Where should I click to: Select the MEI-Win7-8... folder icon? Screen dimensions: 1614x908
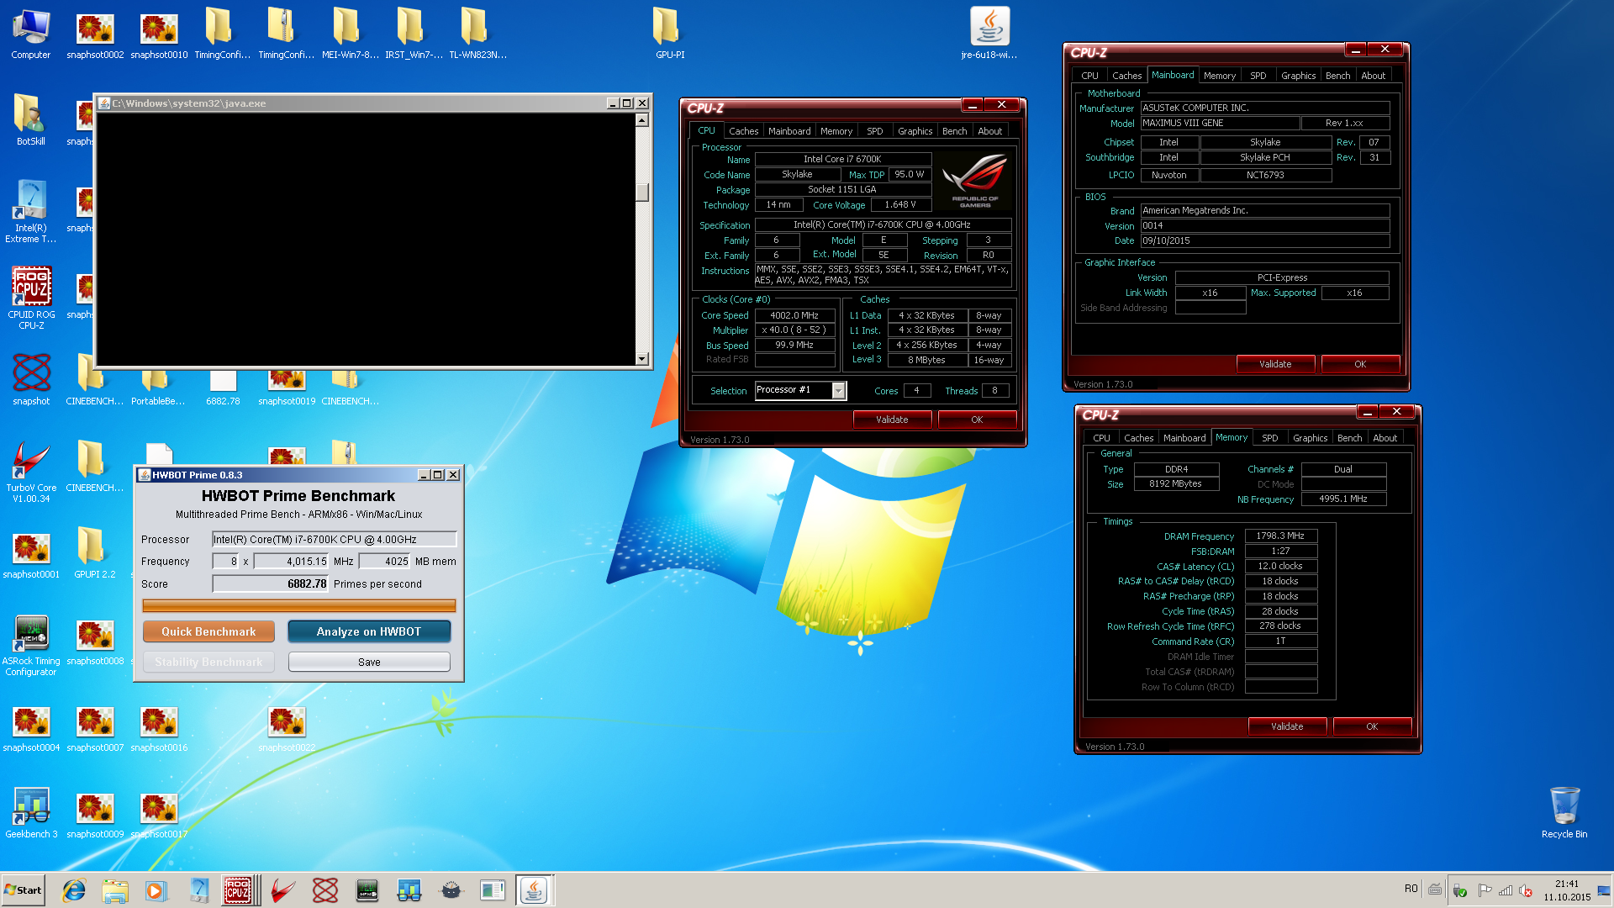click(351, 34)
